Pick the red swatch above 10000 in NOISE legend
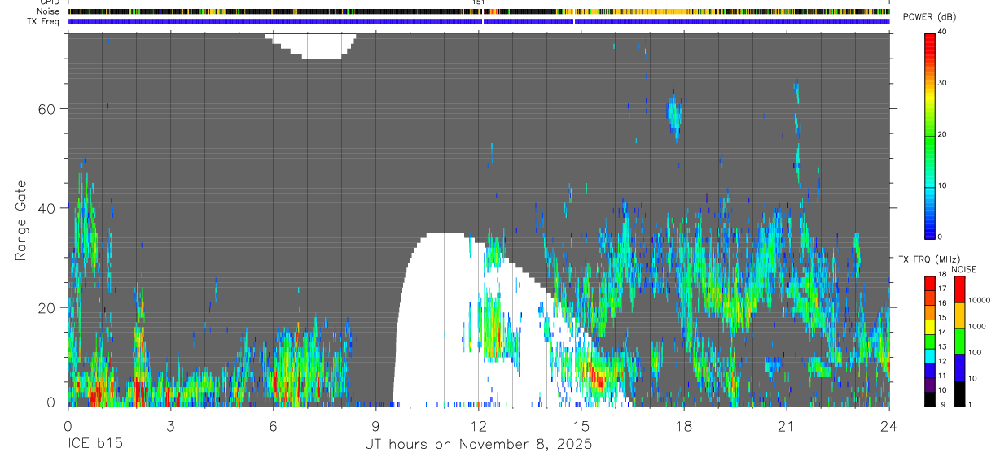The image size is (1000, 461). click(960, 289)
